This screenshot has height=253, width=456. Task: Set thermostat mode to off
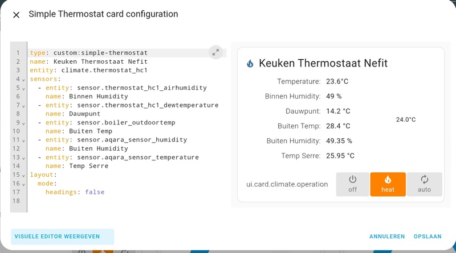point(352,184)
